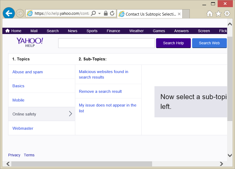The width and height of the screenshot is (235, 169).
Task: Open Flickr in the Yahoo navigation bar
Action: pos(223,31)
